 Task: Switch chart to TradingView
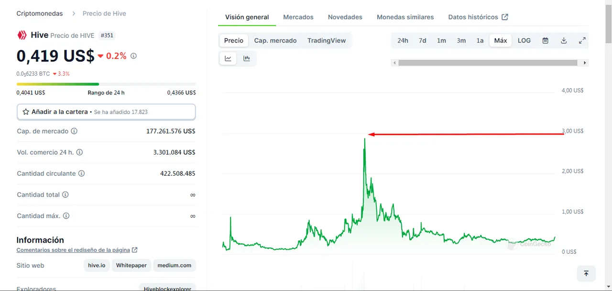pos(327,41)
